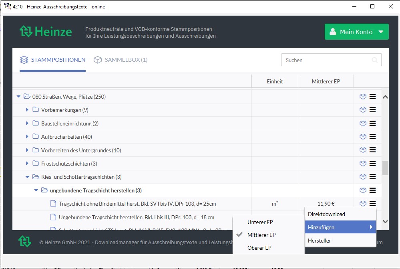
Task: Expand the Vorbemerkungen (9) folder
Action: [x=27, y=110]
